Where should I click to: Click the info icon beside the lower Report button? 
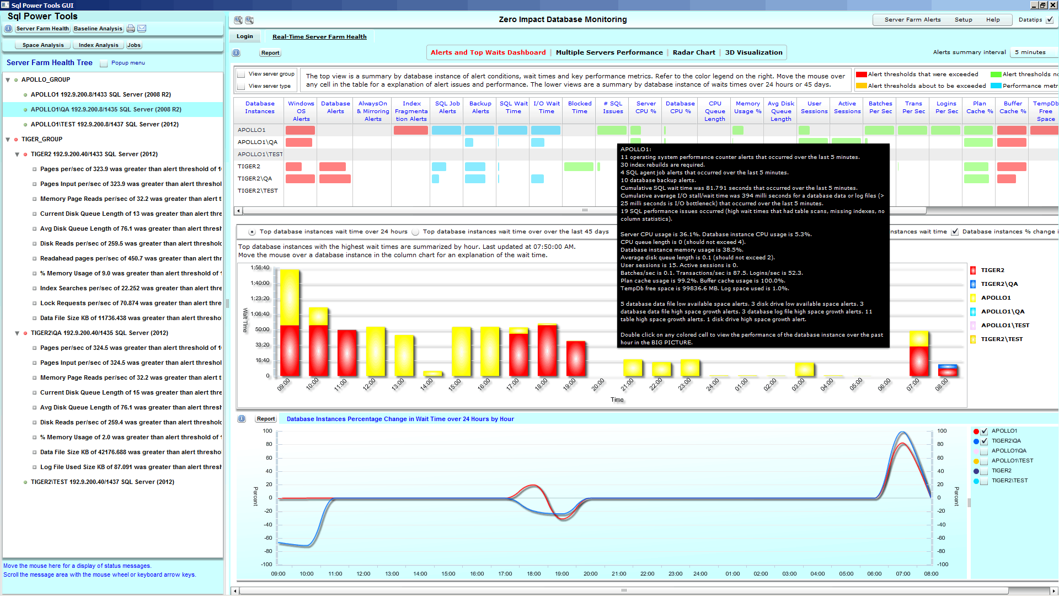[241, 418]
